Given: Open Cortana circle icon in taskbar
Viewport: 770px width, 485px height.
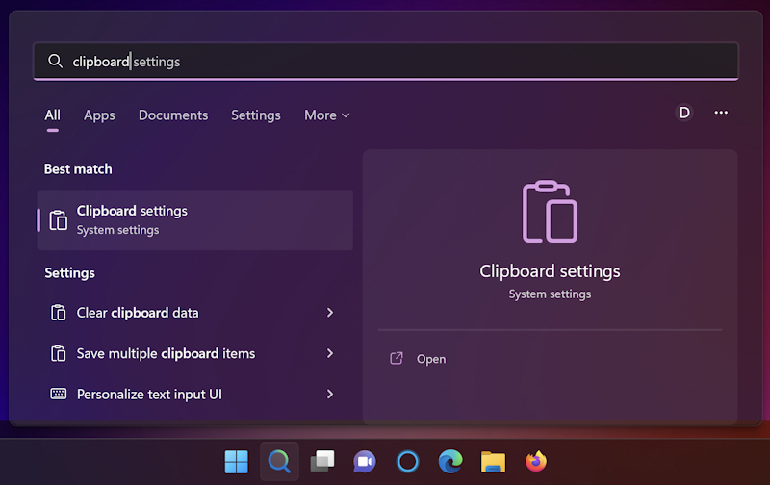Looking at the screenshot, I should (407, 462).
